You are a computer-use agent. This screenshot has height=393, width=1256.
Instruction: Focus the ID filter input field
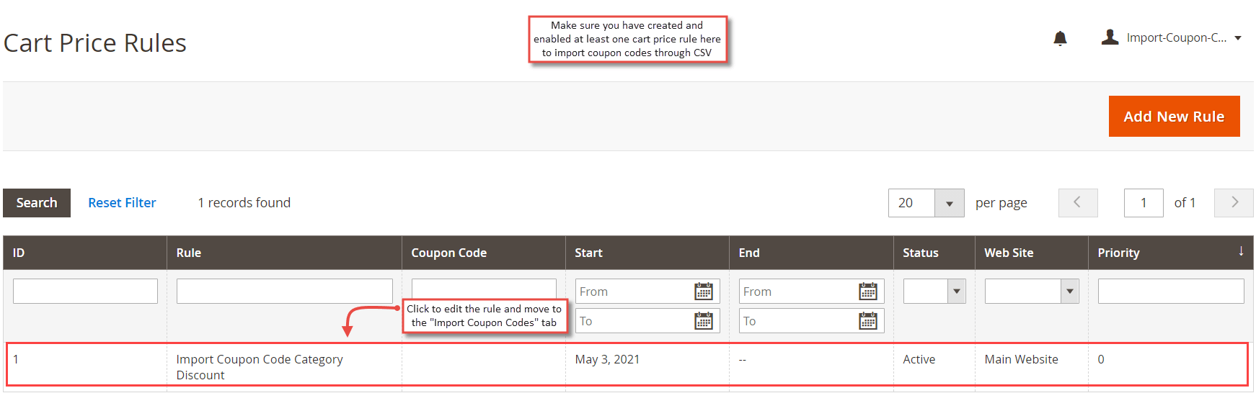85,292
